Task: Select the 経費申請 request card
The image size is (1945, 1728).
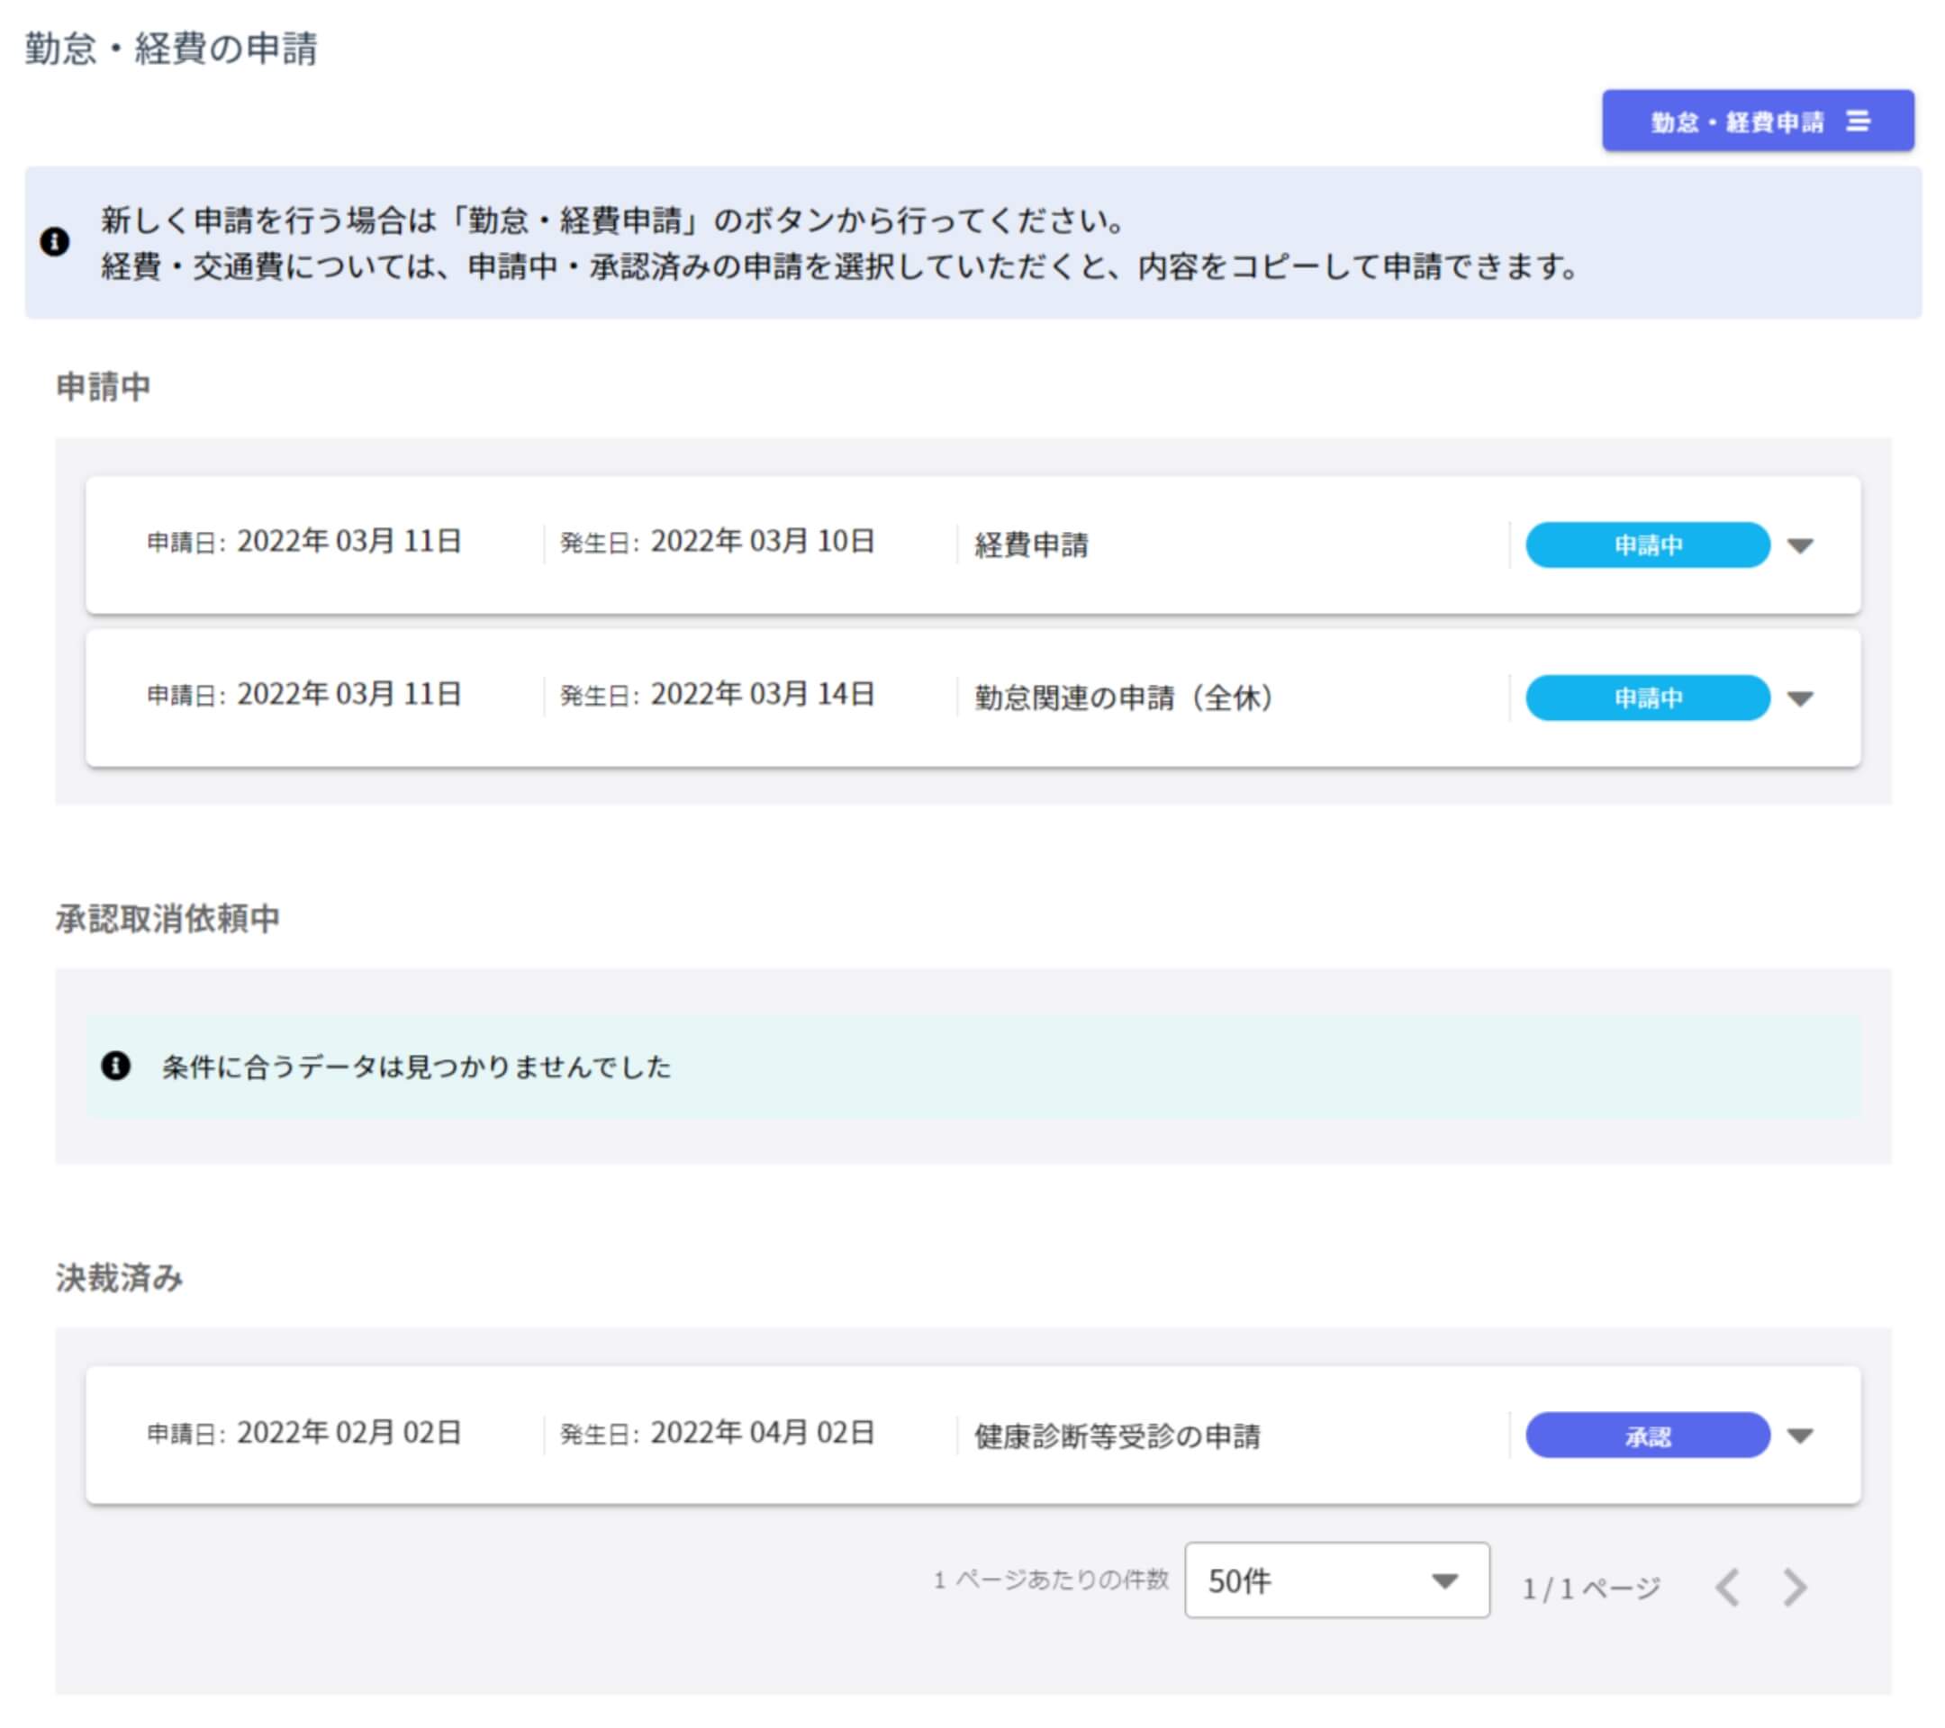Action: click(1032, 544)
